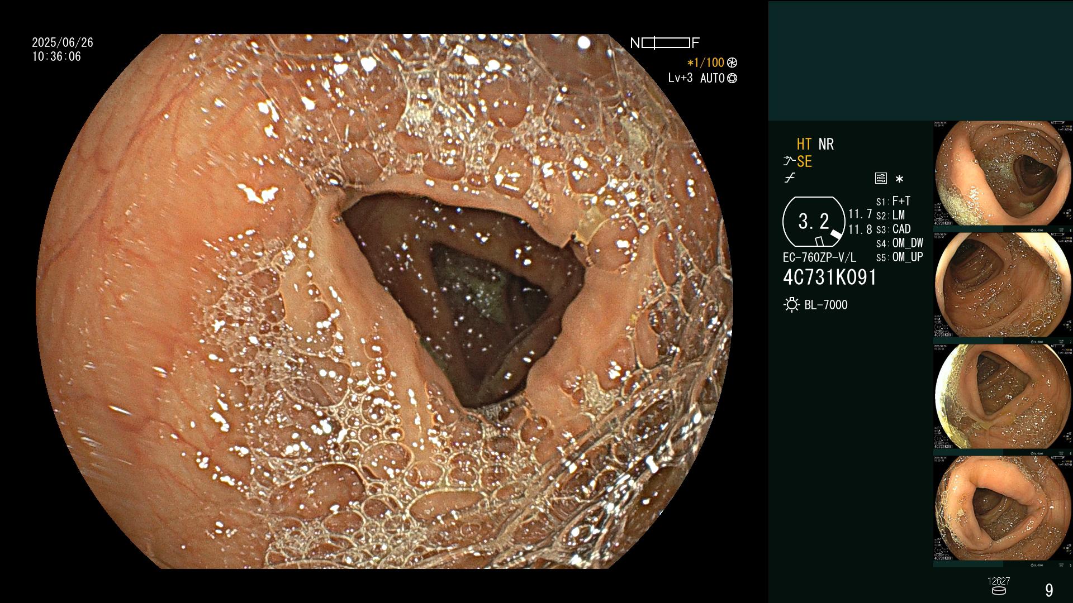1073x603 pixels.
Task: Click the scope tip diagram showing 3.2
Action: point(814,222)
